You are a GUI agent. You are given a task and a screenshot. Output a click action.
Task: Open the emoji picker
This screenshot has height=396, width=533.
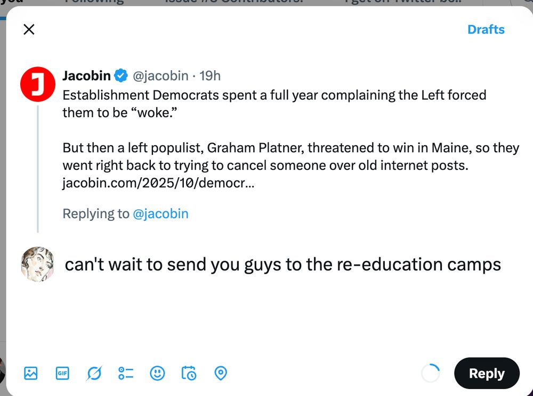[x=157, y=373]
